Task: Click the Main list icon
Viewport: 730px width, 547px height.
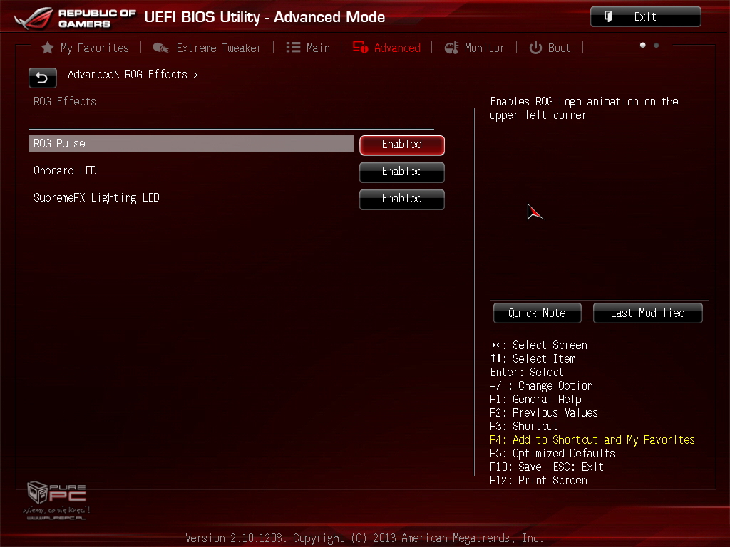Action: tap(293, 48)
